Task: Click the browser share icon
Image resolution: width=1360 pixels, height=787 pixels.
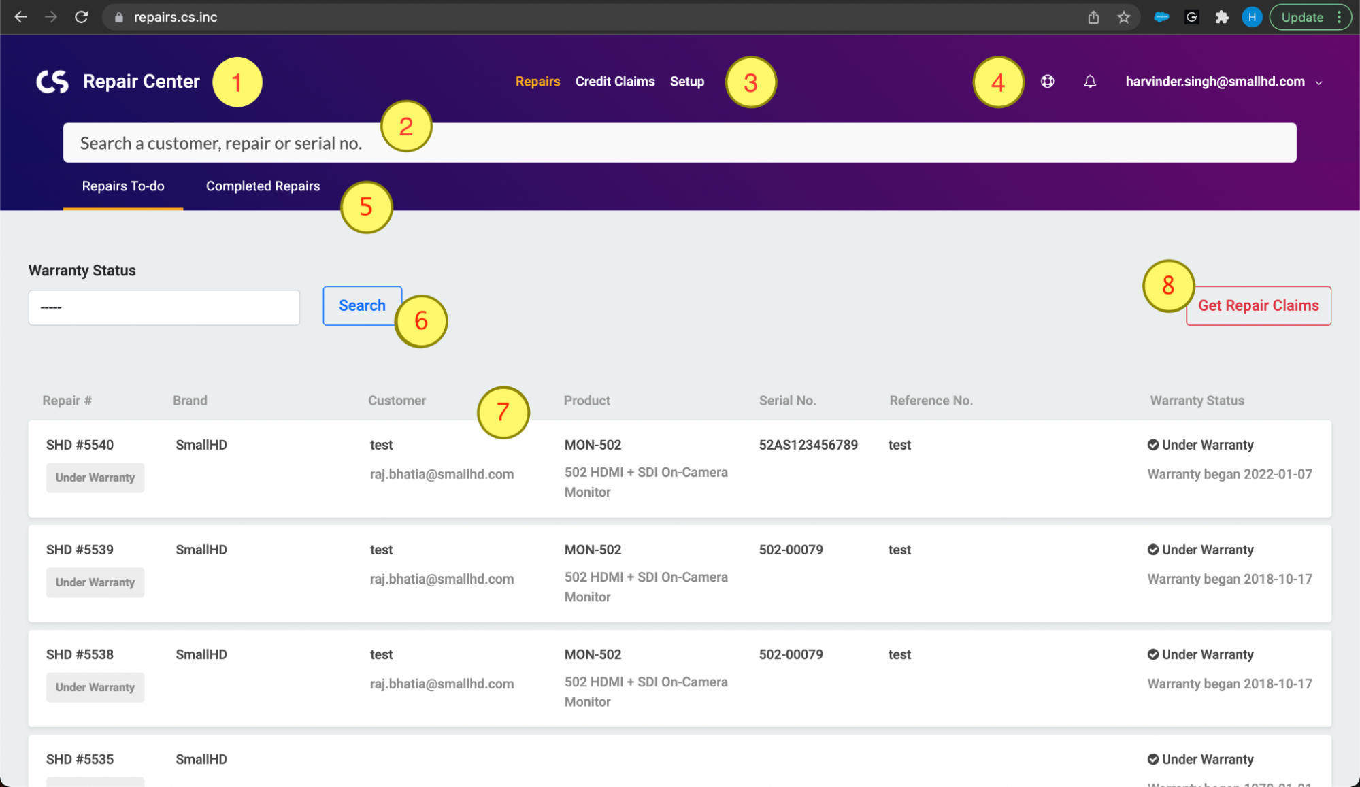Action: [x=1093, y=17]
